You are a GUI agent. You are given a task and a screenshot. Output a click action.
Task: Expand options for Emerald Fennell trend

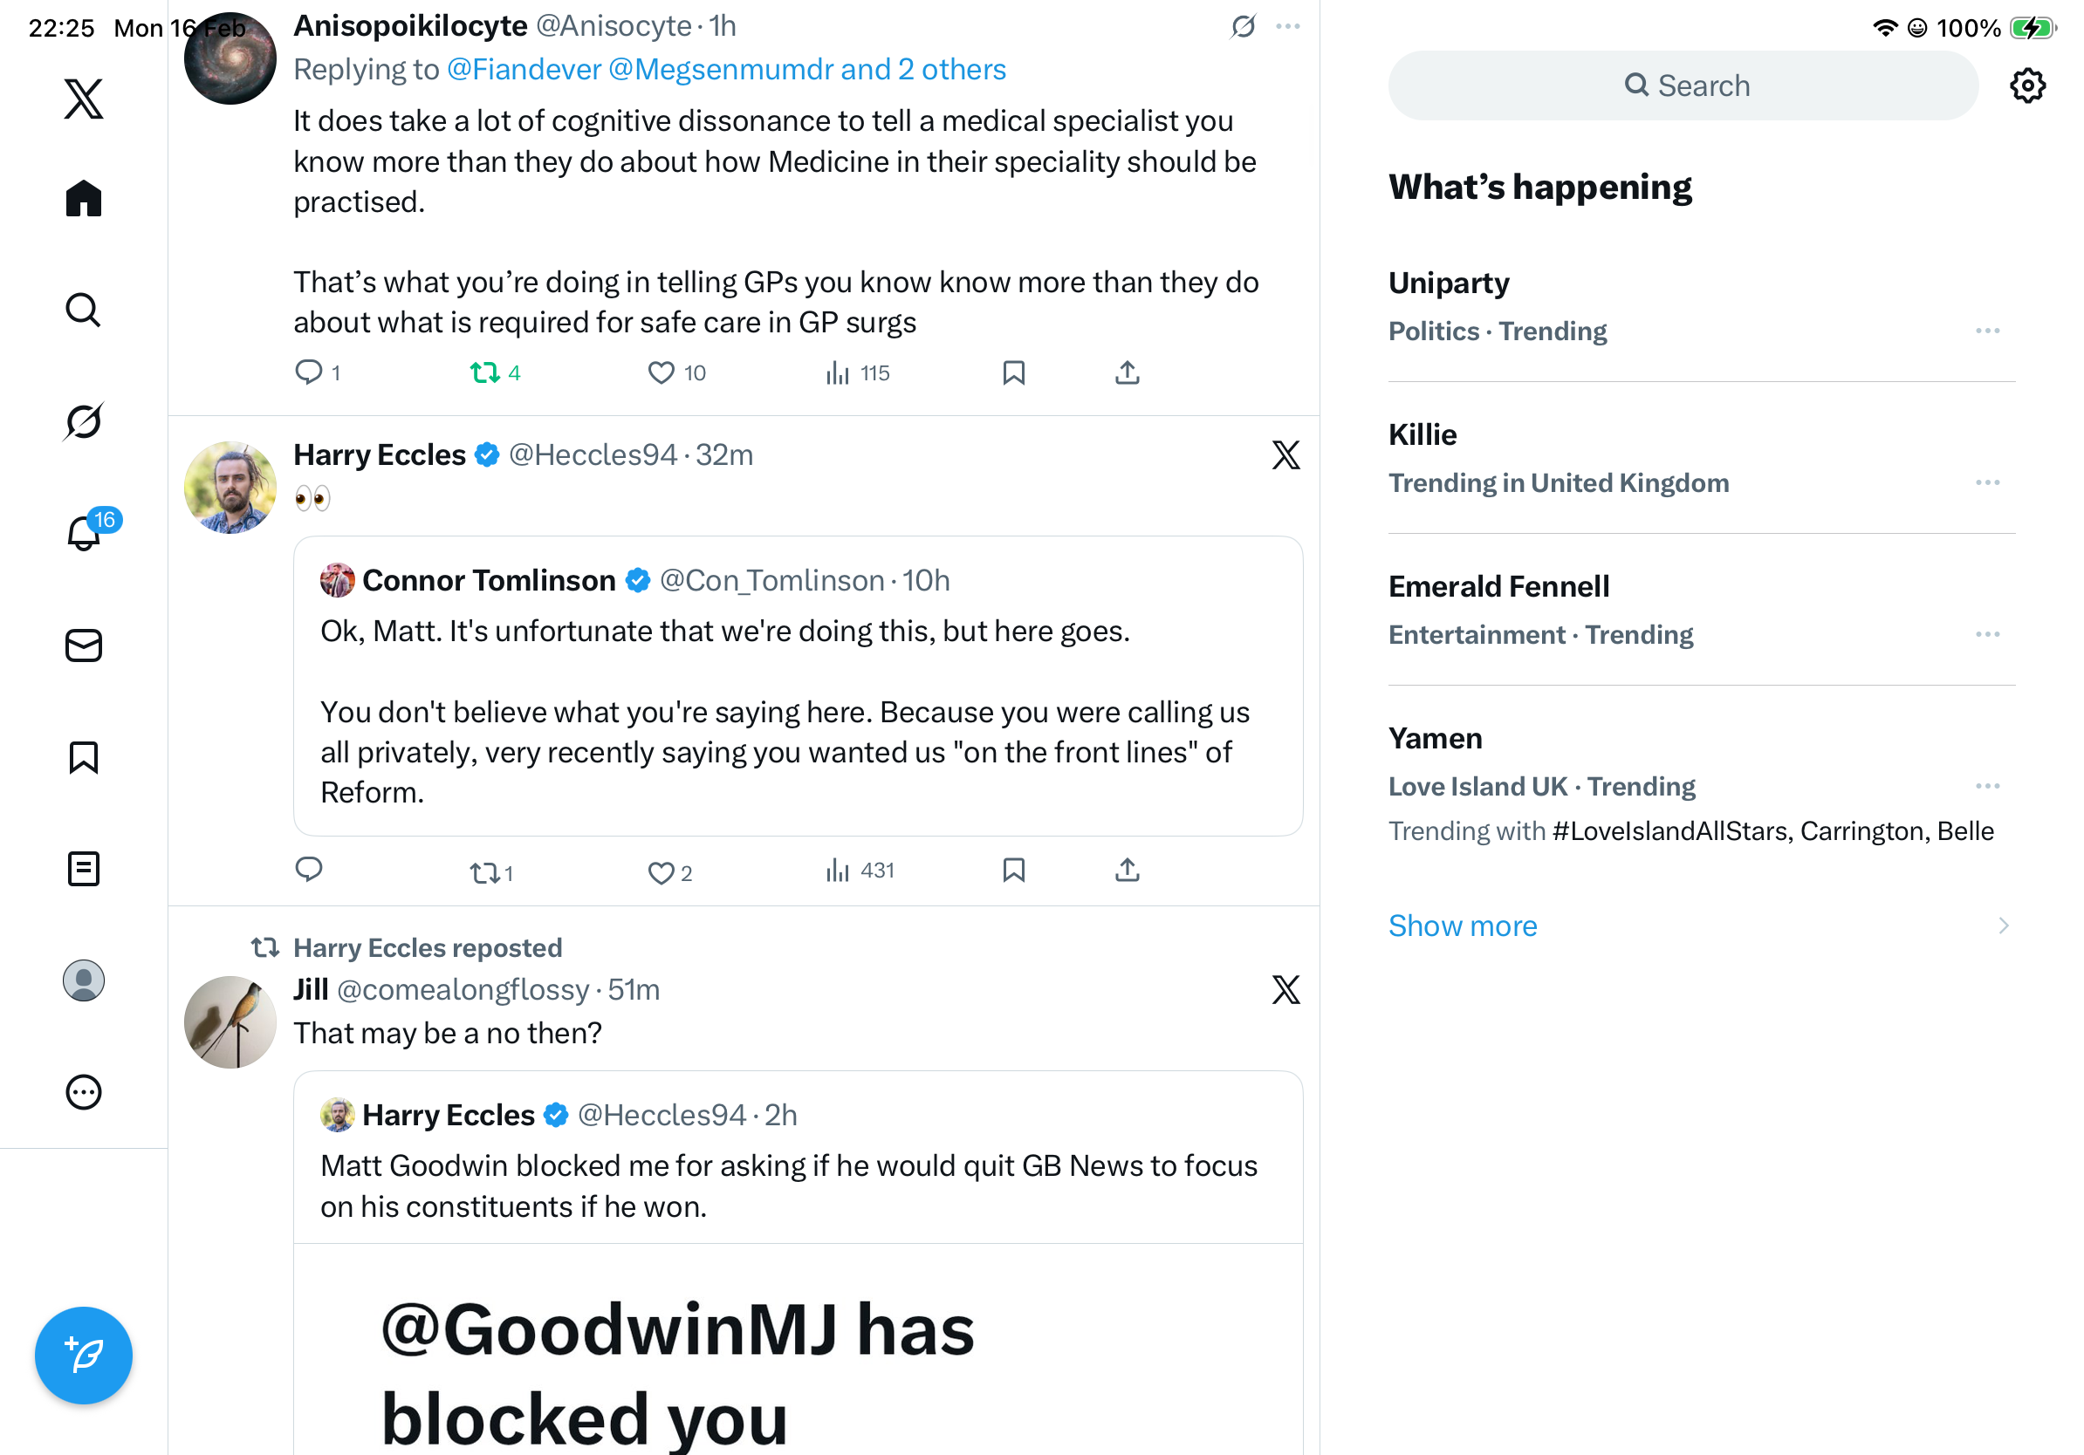[x=1987, y=634]
